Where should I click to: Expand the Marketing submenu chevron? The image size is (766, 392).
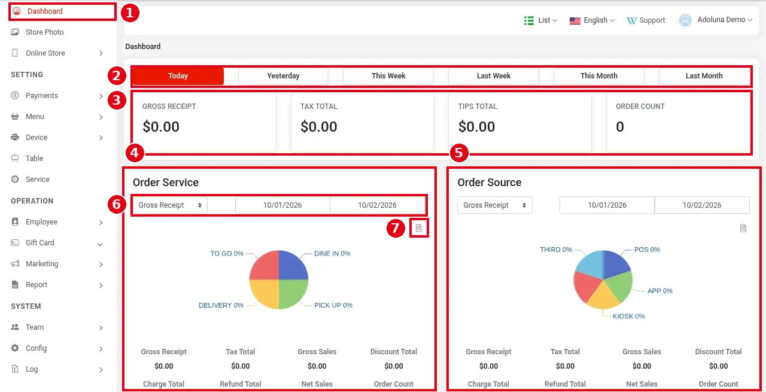coord(101,264)
